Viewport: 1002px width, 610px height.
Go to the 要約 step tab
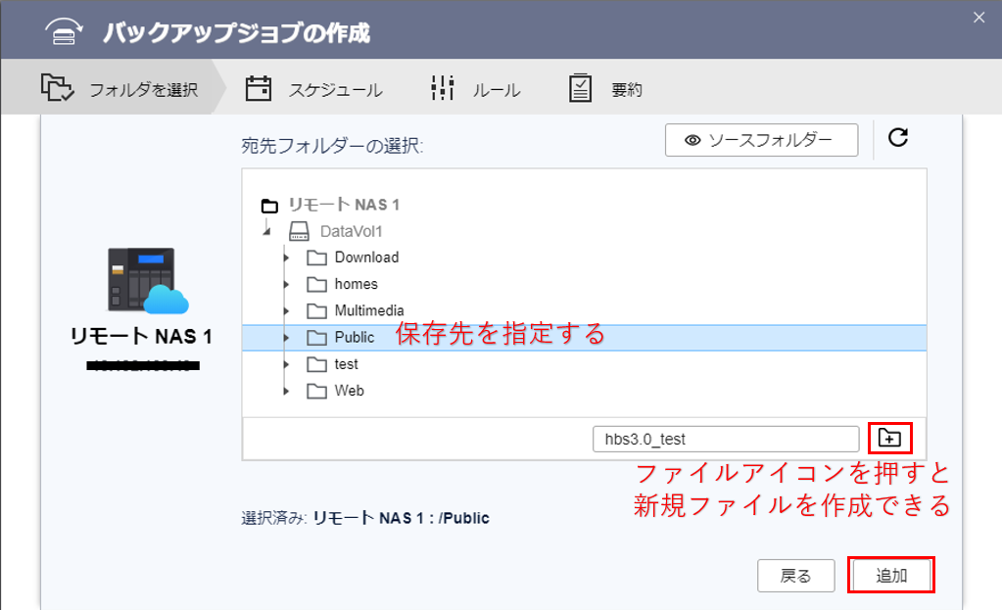(606, 90)
